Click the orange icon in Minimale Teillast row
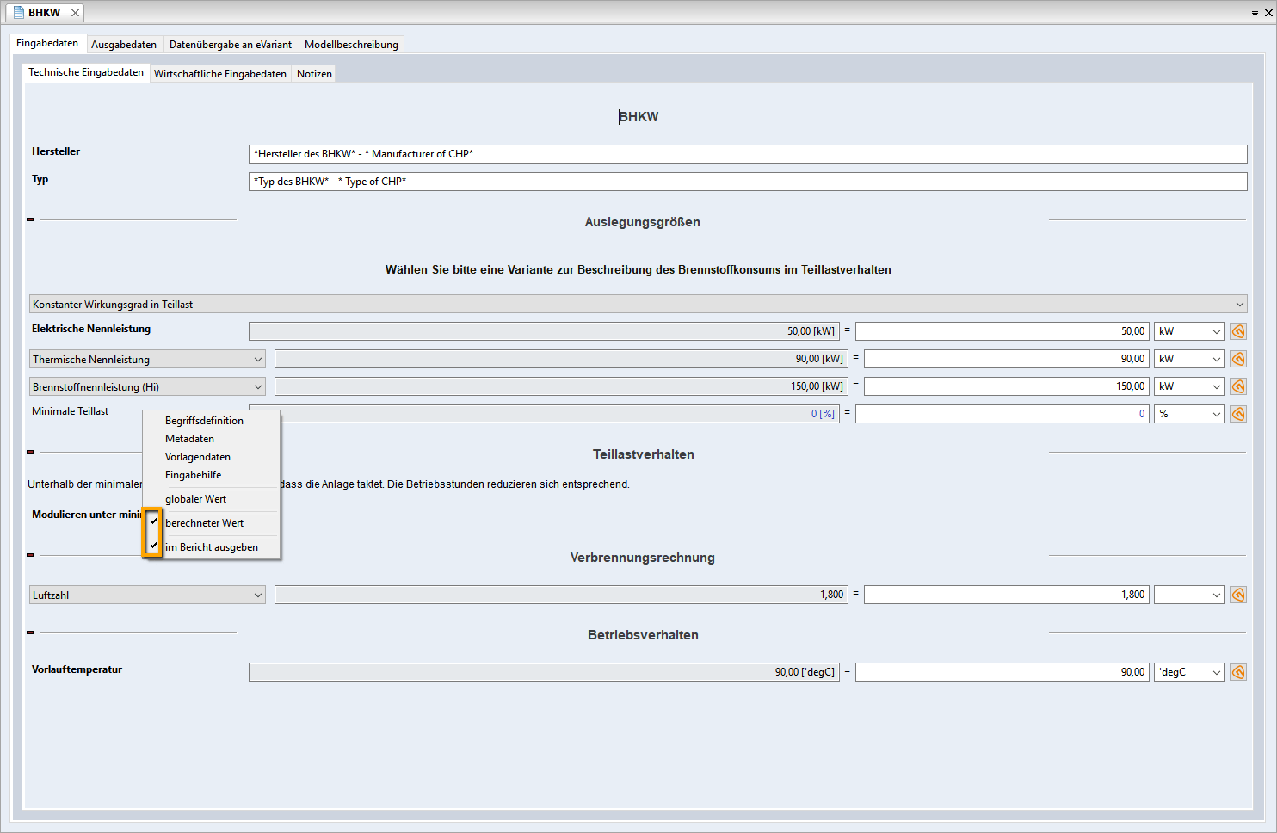1277x833 pixels. tap(1238, 414)
